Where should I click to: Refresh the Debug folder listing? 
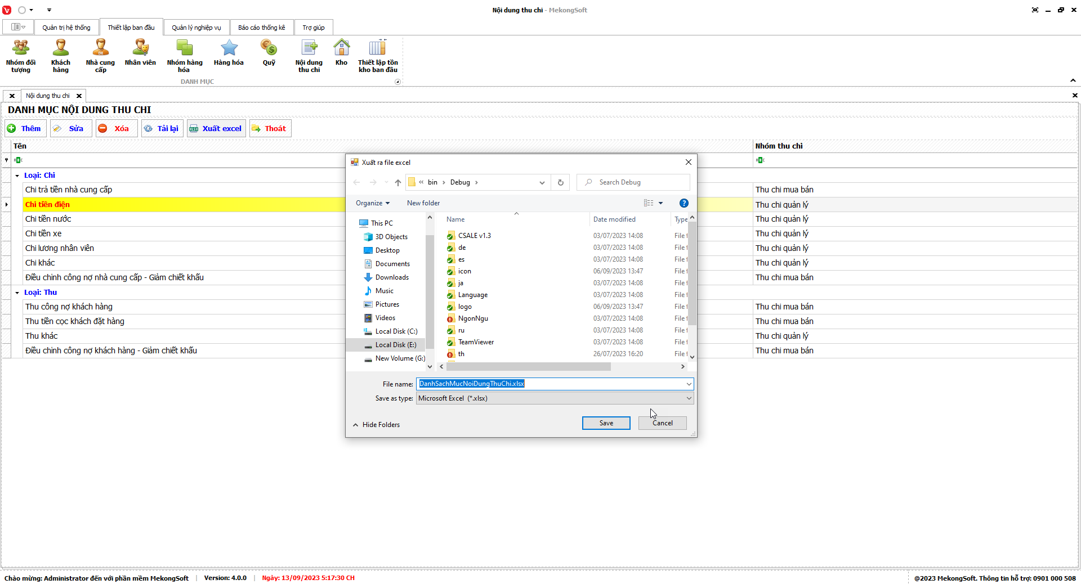(561, 182)
